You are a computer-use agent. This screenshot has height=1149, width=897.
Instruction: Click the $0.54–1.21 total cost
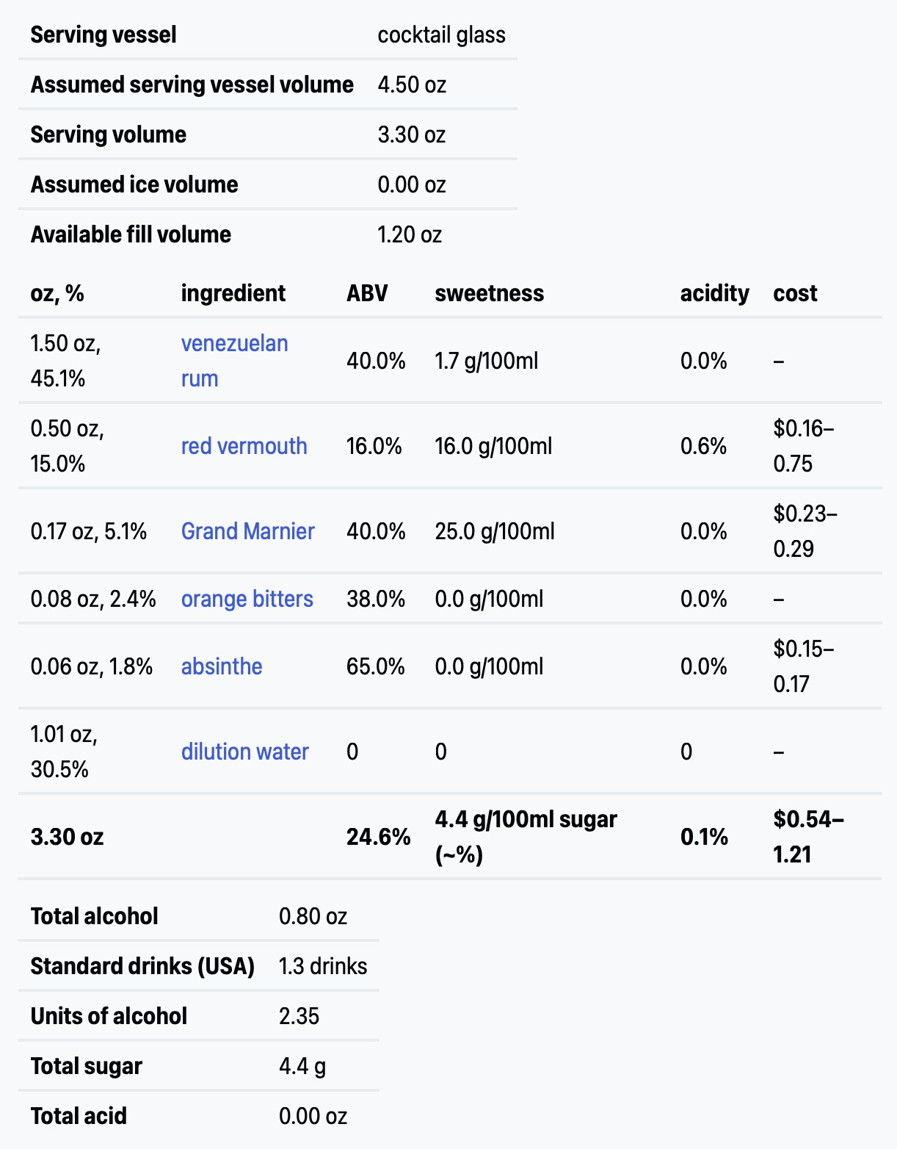pyautogui.click(x=807, y=837)
